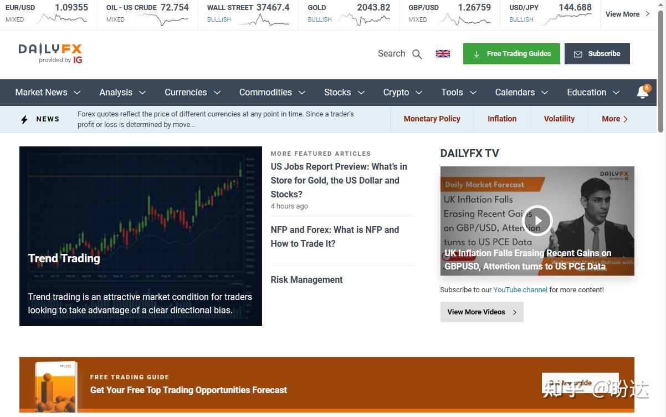Open the notification bell with badge 6
Image resolution: width=666 pixels, height=417 pixels.
pyautogui.click(x=643, y=92)
